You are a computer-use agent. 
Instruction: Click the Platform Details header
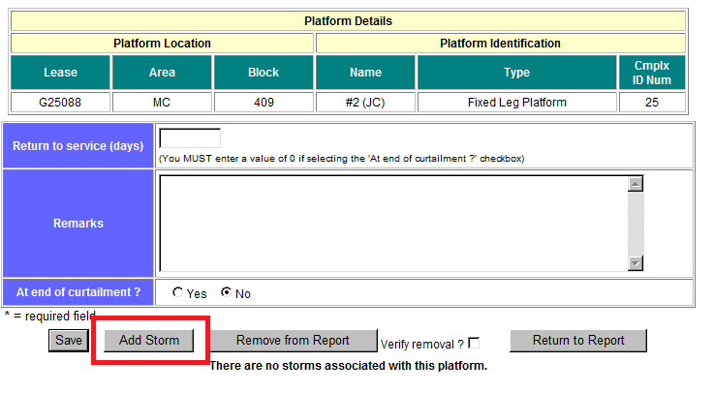tap(348, 20)
